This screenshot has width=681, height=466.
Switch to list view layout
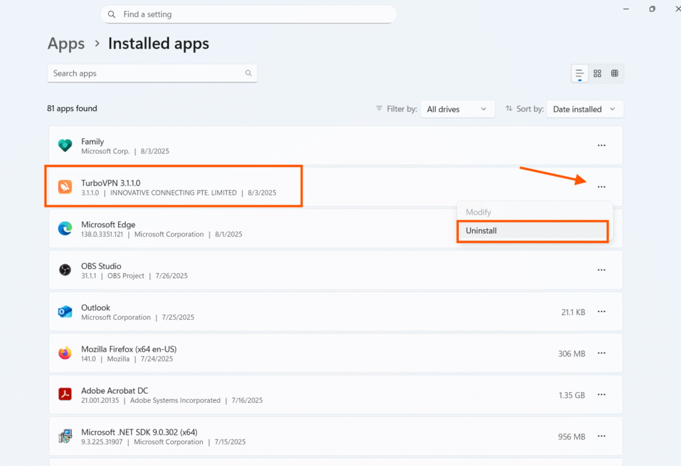click(x=580, y=73)
